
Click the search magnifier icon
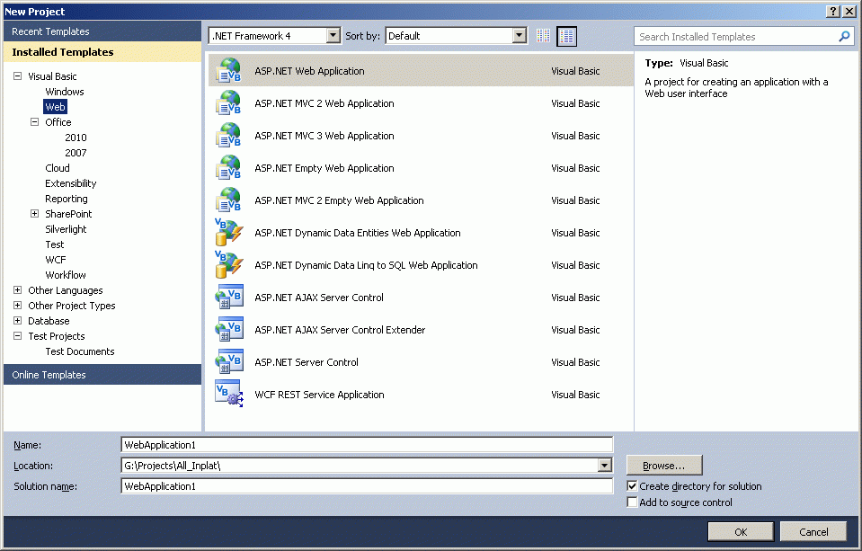[844, 36]
